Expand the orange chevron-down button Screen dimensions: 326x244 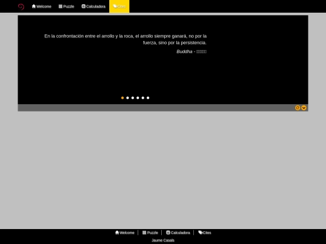(x=304, y=108)
